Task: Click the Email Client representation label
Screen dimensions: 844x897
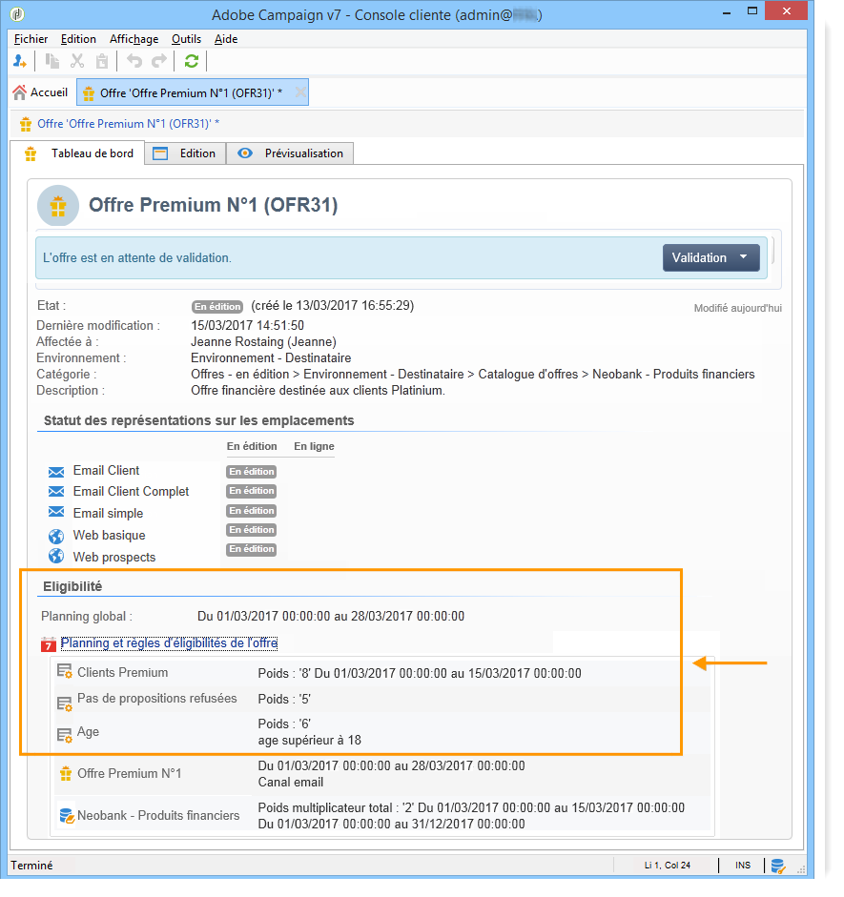Action: coord(107,471)
